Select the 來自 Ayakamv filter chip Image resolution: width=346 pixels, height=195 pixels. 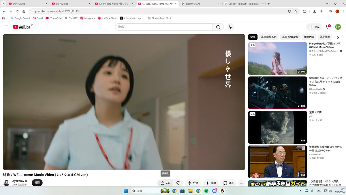click(290, 37)
